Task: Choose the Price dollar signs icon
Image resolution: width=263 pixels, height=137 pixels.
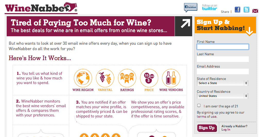Action: (x=149, y=78)
